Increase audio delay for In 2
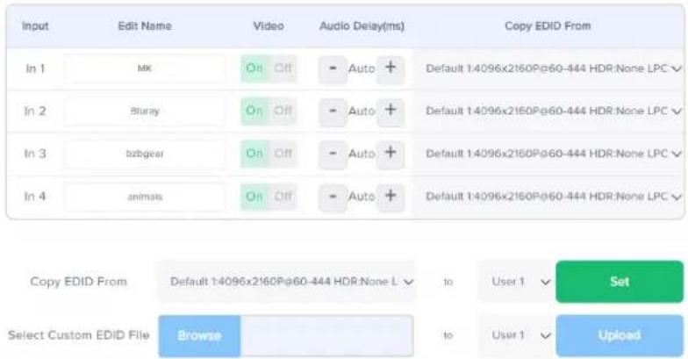The image size is (688, 359). (391, 111)
